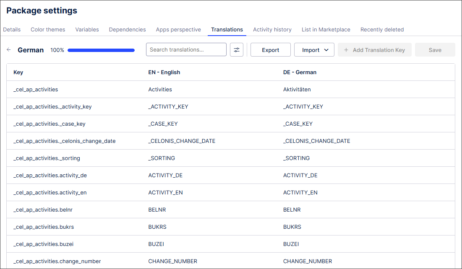Open the translation filter options icon
This screenshot has height=269, width=462.
pos(237,49)
